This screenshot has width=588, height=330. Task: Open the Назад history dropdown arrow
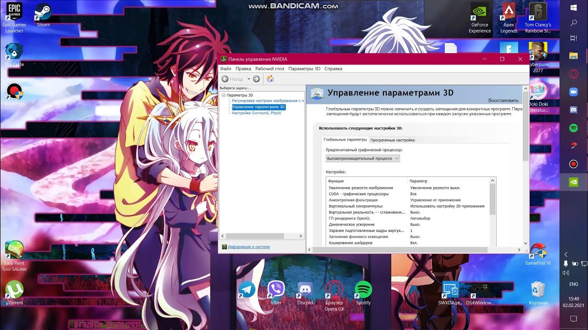(x=249, y=79)
